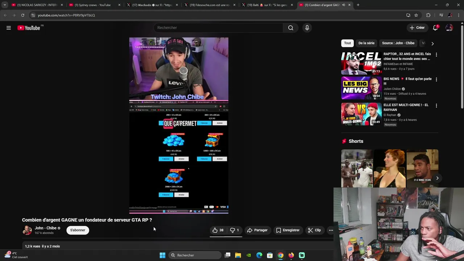Open options for RAPTOR 32 ANS video
The width and height of the screenshot is (464, 261).
coord(436,55)
